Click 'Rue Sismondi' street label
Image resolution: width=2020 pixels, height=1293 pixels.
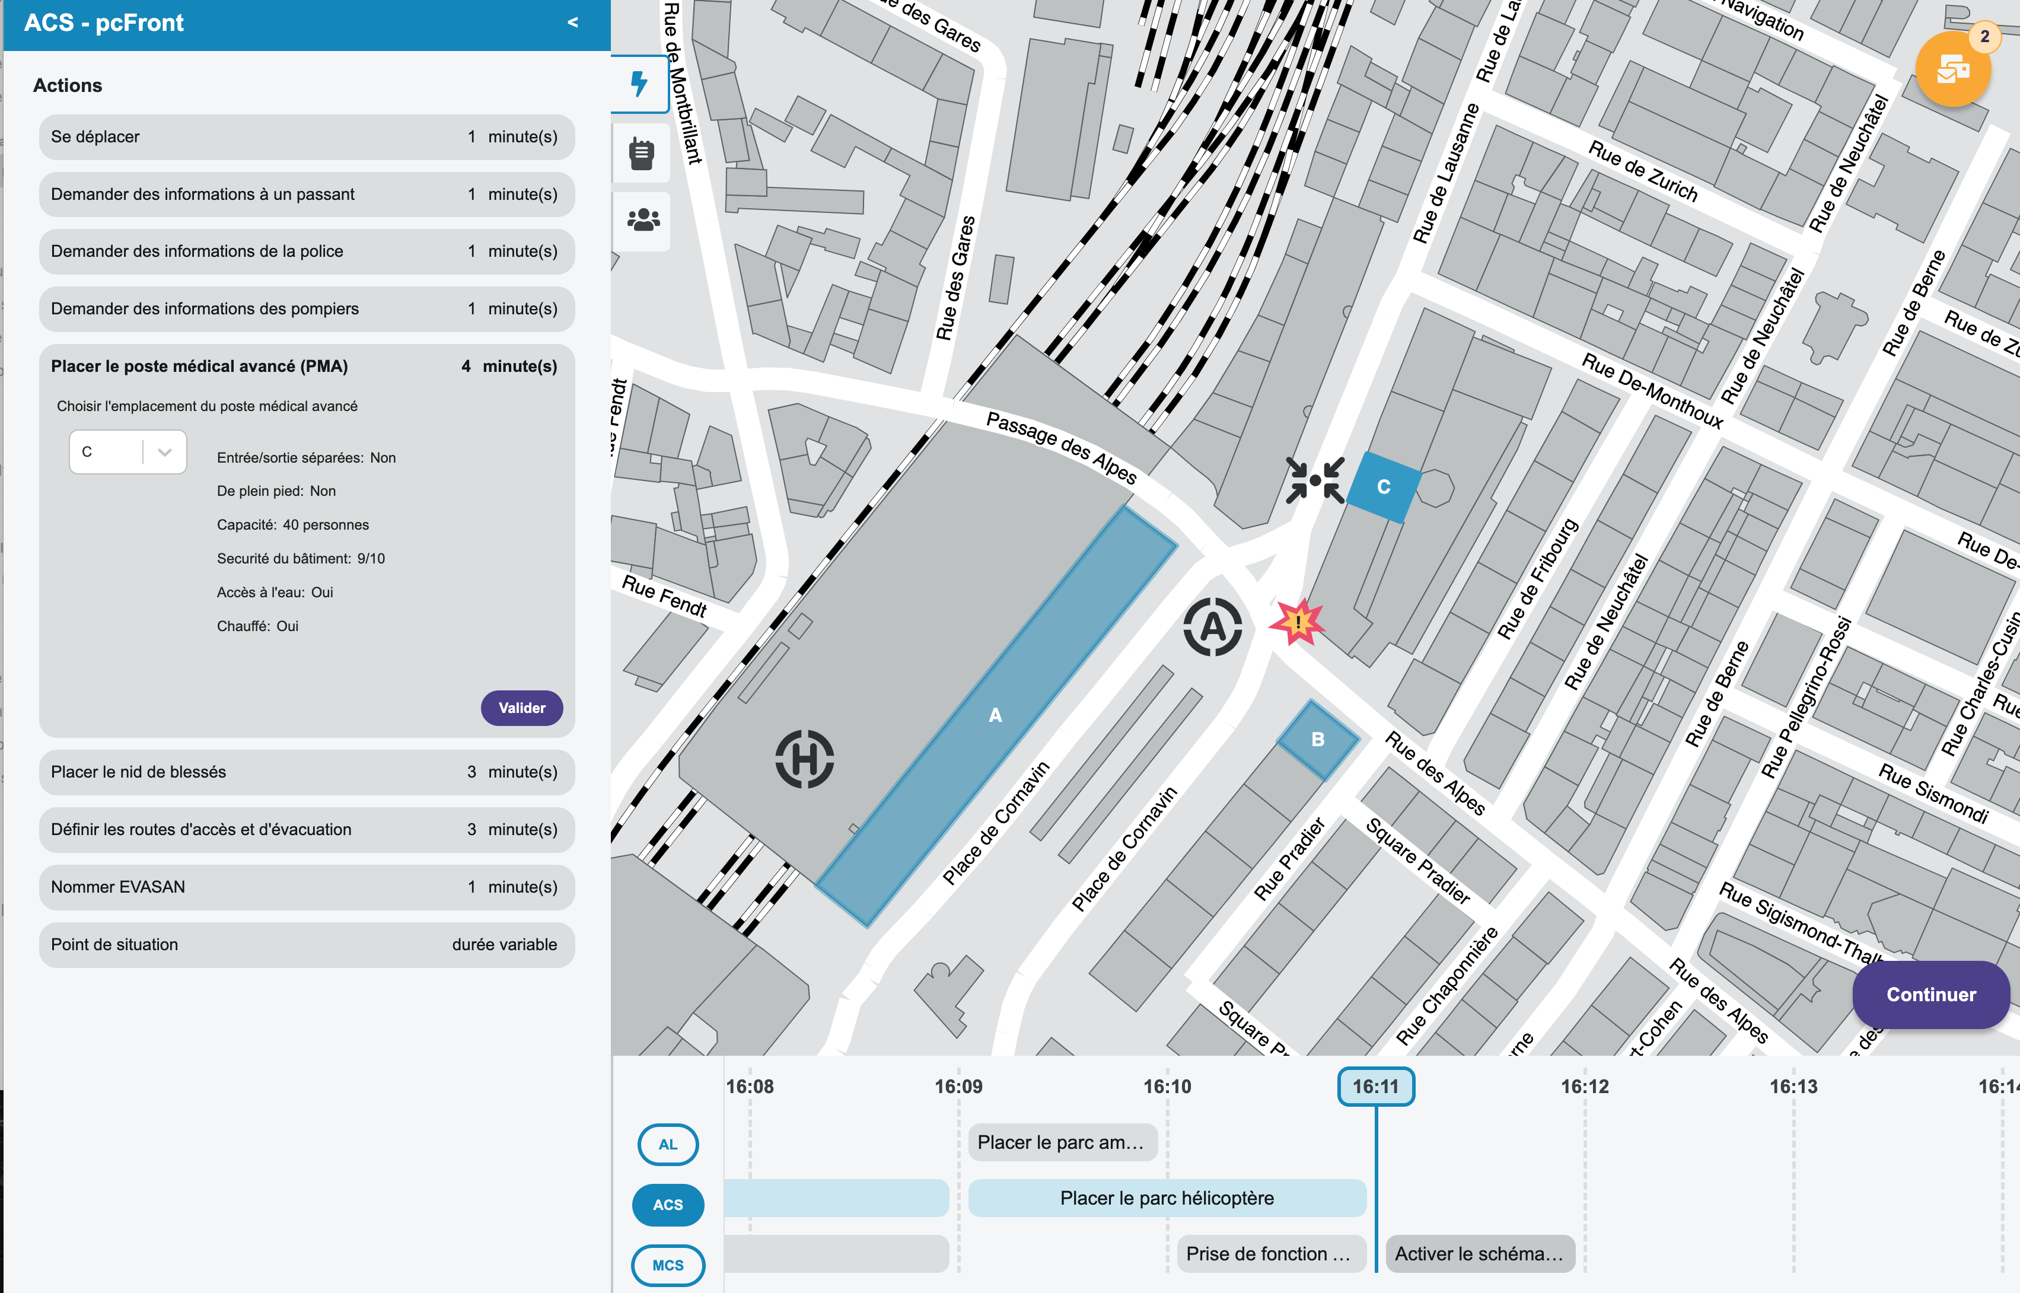coord(1933,794)
